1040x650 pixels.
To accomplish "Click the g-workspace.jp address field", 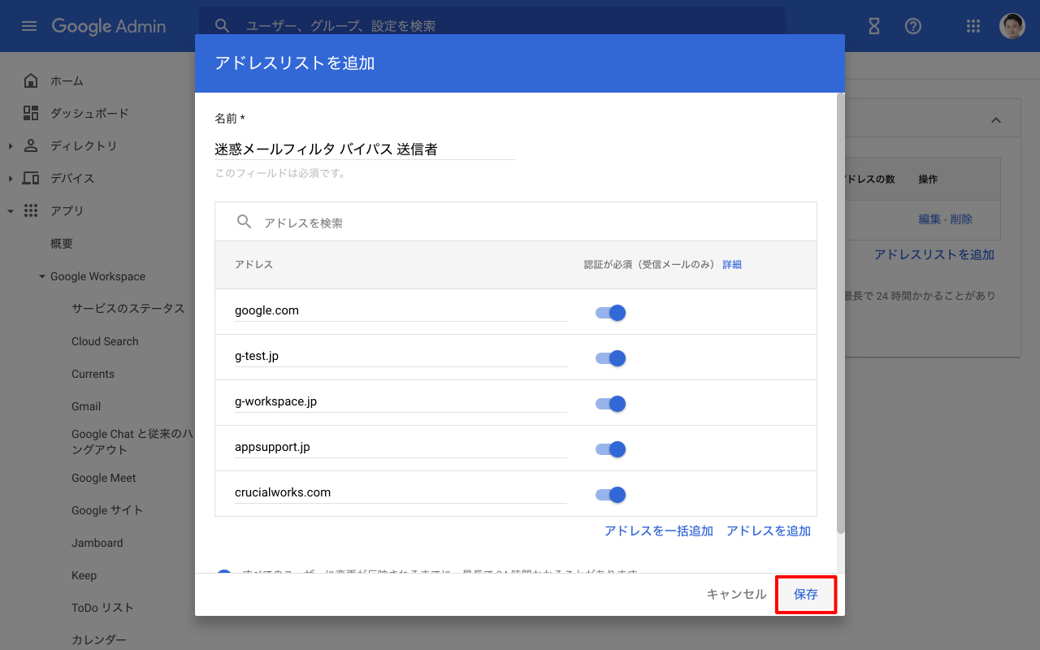I will point(401,401).
